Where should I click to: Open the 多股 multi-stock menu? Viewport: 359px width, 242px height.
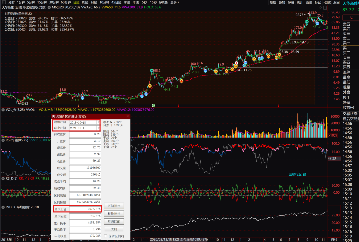(291, 2)
